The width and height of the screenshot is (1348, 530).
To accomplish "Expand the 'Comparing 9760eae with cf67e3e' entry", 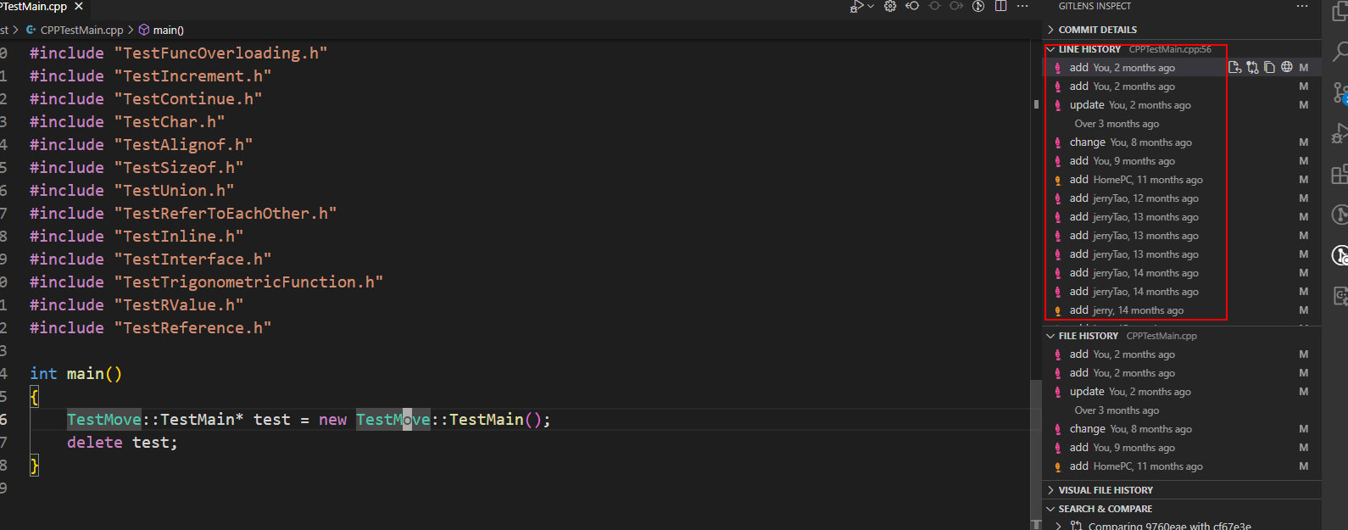I will click(x=1058, y=526).
